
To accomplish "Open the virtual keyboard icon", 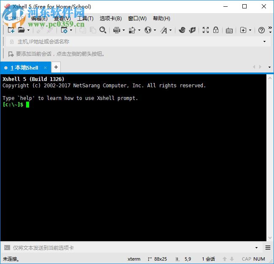I will point(229,31).
